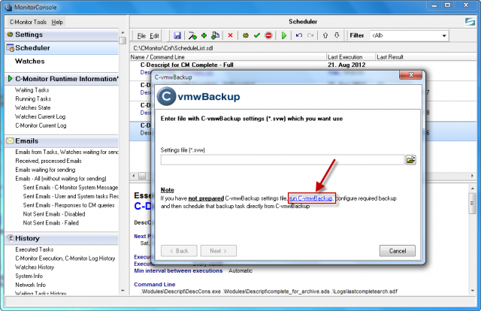Viewport: 481px width, 311px height.
Task: Open the C-Monitor Tools menu
Action: click(x=28, y=22)
